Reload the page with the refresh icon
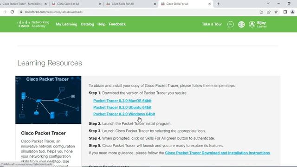The image size is (297, 167). (13, 12)
